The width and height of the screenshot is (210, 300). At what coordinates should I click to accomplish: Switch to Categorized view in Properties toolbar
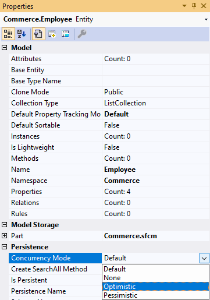point(8,34)
